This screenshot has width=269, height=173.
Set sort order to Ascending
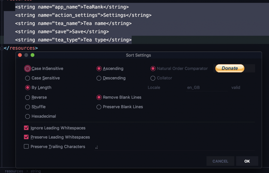[99, 69]
